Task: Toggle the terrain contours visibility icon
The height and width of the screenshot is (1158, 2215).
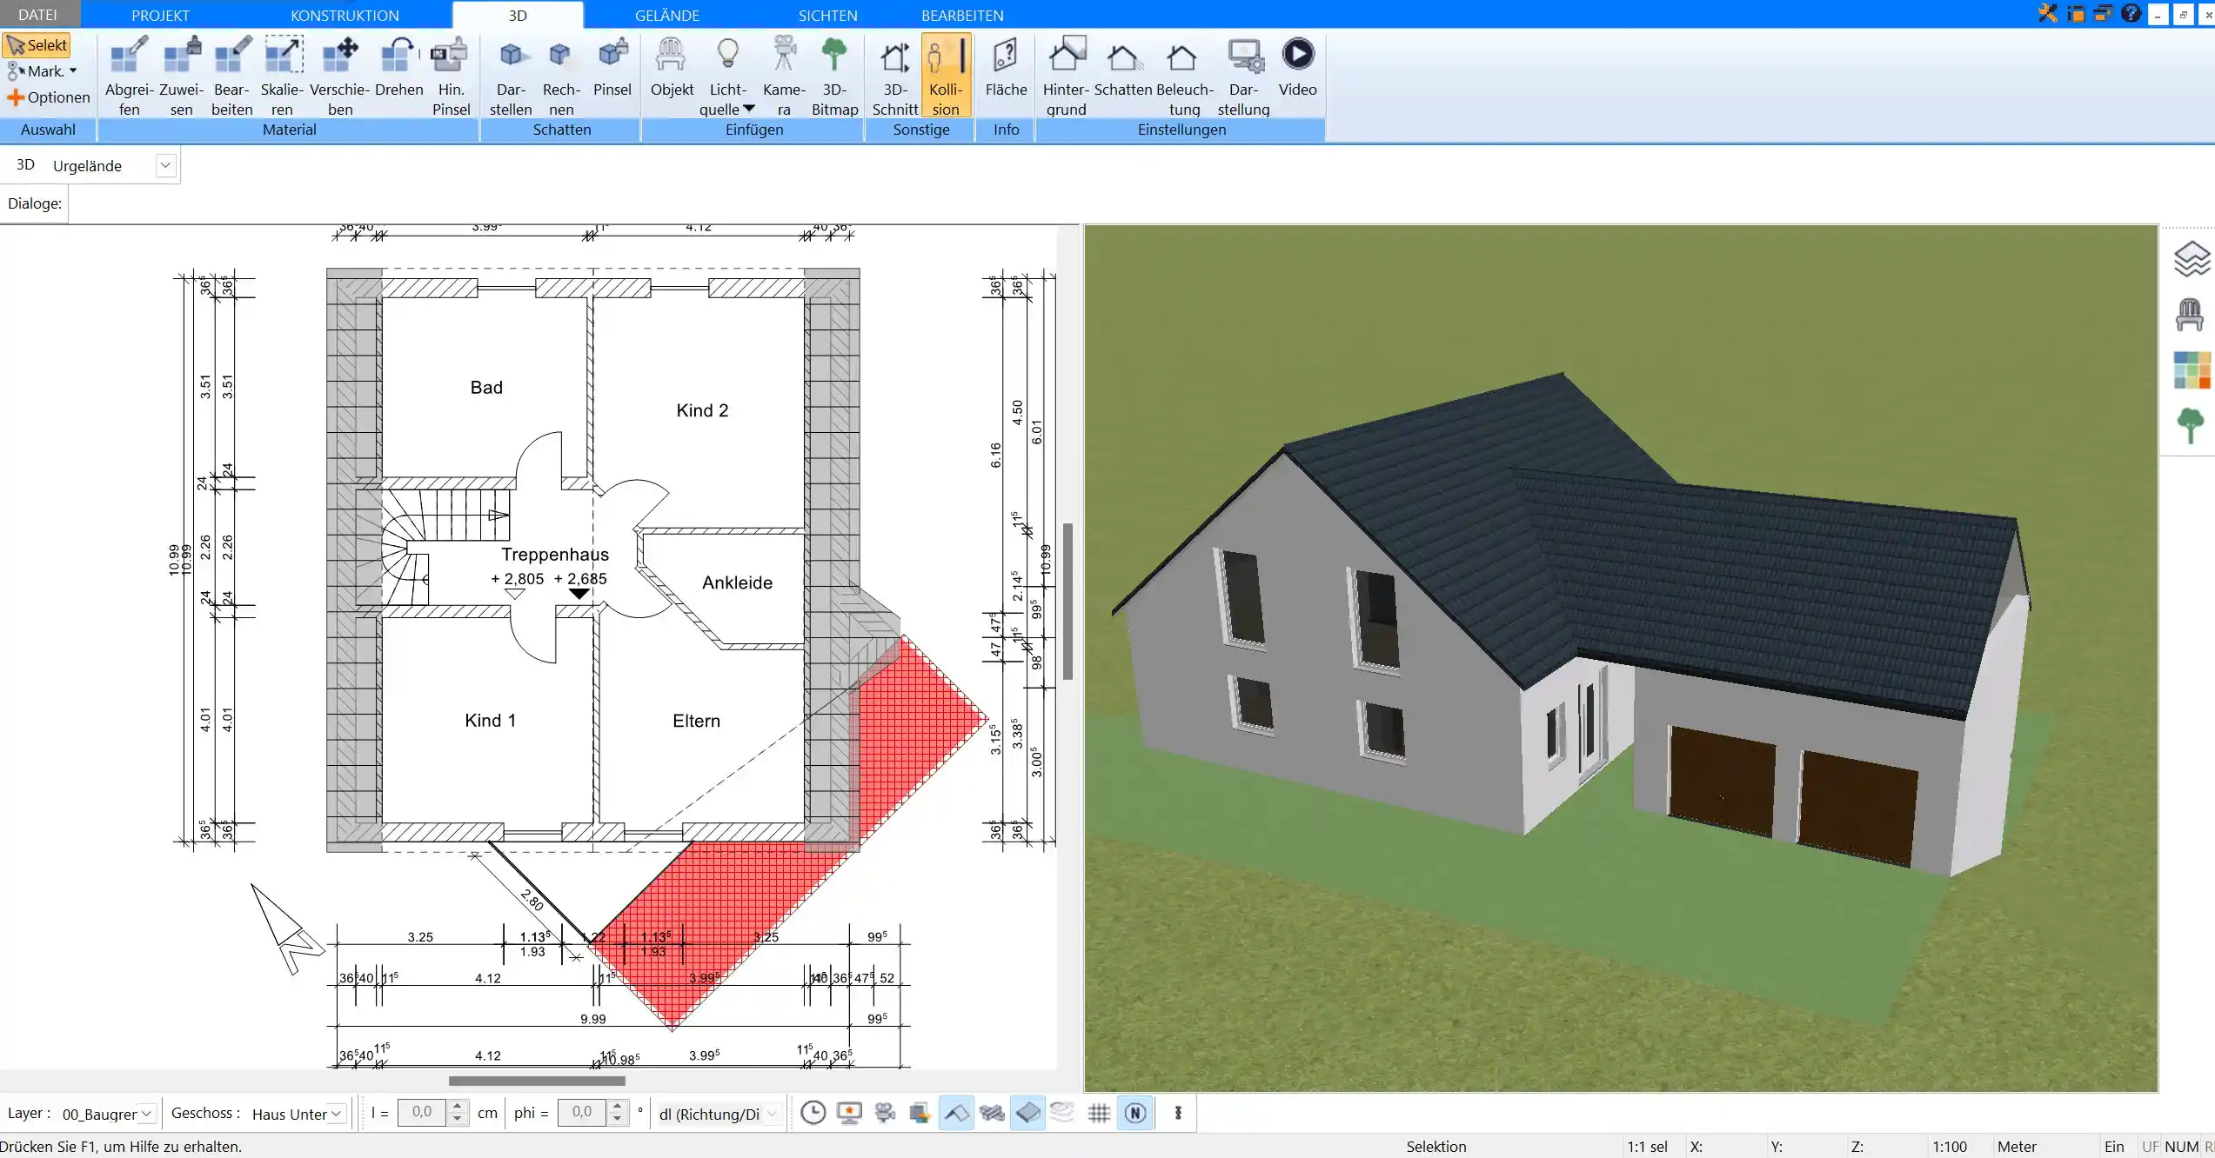Action: tap(1063, 1113)
